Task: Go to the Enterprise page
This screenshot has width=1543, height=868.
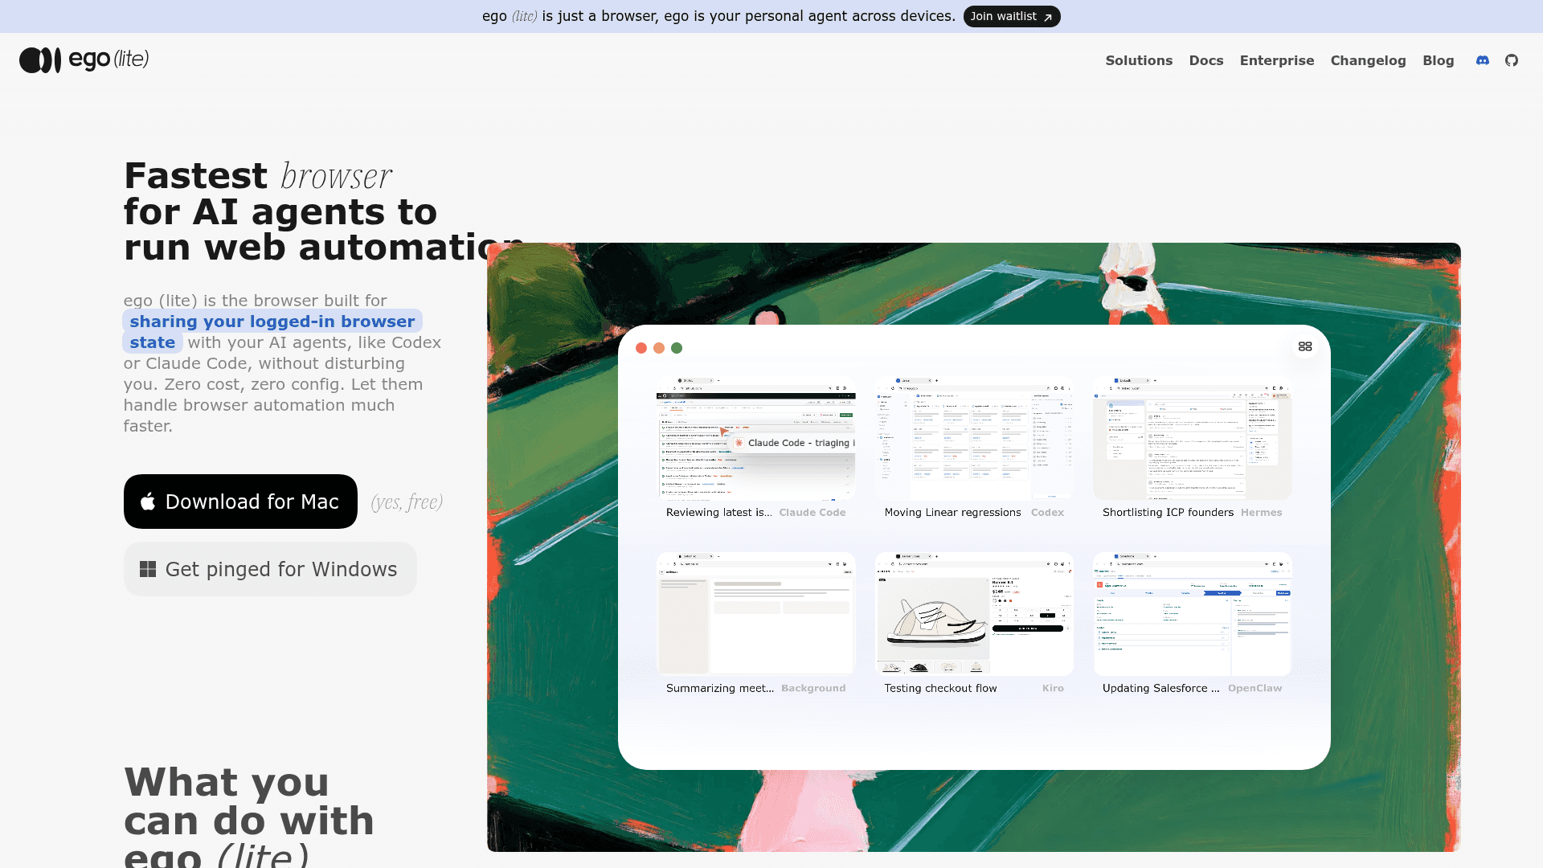Action: coord(1277,60)
